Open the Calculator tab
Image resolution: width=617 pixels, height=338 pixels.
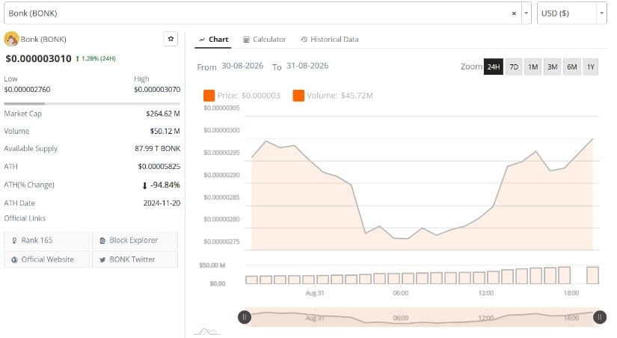[x=265, y=40]
